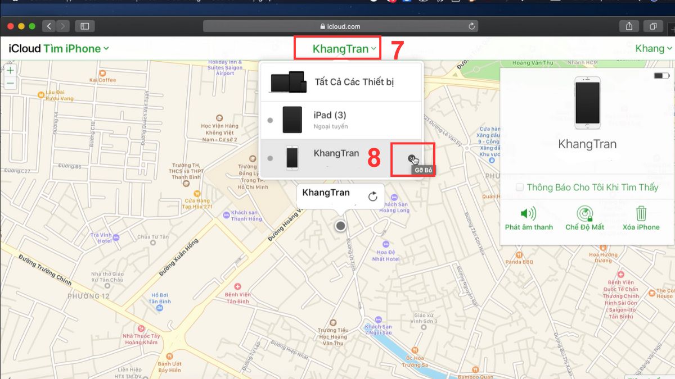Click the status dot next to KhangTran device
This screenshot has width=675, height=379.
tap(270, 158)
